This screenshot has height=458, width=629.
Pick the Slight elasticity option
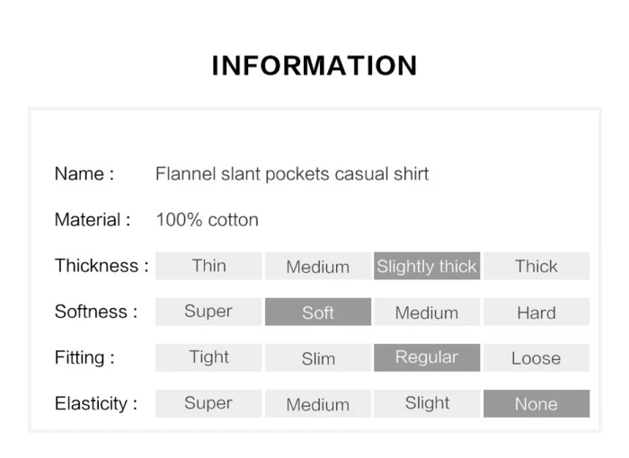point(427,403)
